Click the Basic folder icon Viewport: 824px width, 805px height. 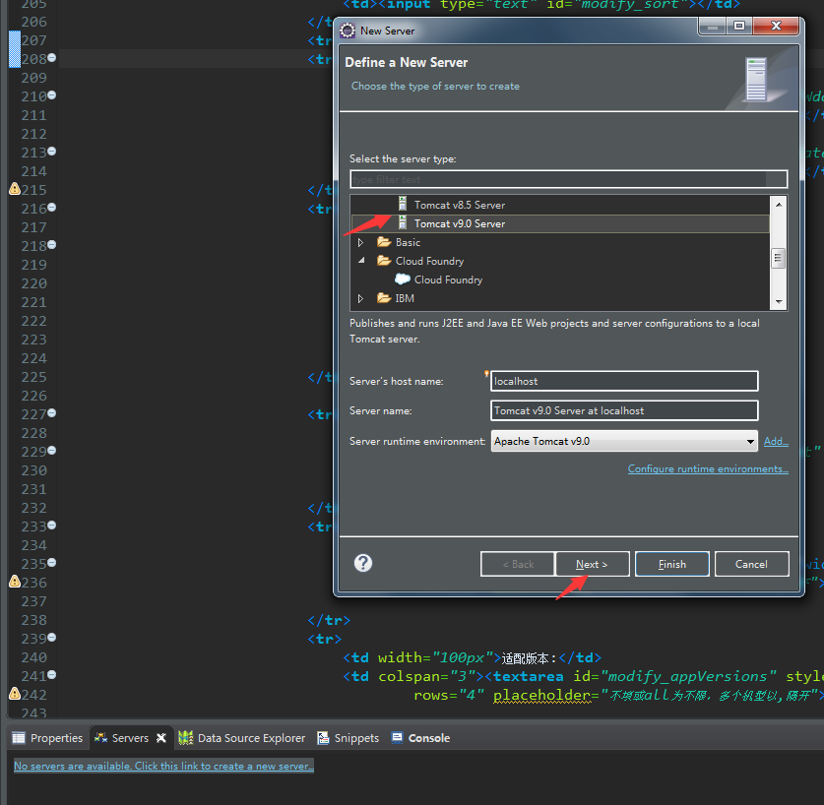(384, 242)
